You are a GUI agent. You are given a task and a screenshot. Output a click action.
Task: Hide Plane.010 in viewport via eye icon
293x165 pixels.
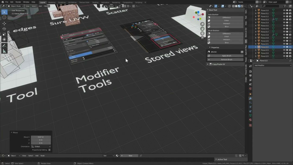[x=284, y=10]
